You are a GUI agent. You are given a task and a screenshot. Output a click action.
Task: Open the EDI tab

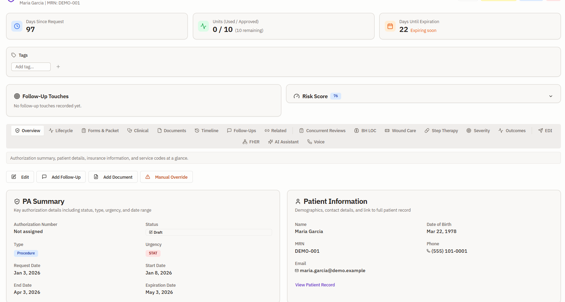[545, 130]
